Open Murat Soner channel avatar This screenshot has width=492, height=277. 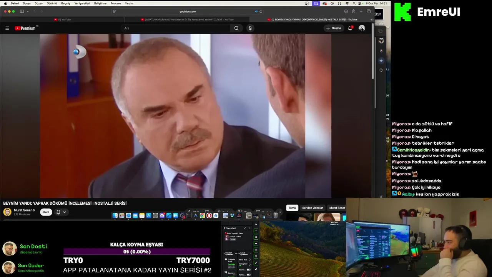pos(7,212)
